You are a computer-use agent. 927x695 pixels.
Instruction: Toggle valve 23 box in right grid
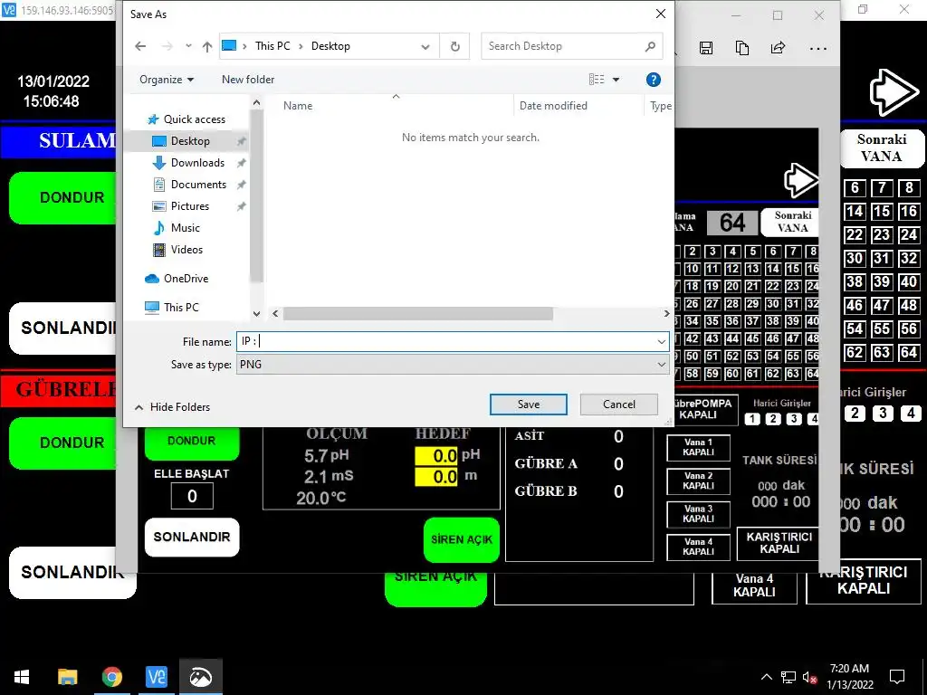click(882, 235)
